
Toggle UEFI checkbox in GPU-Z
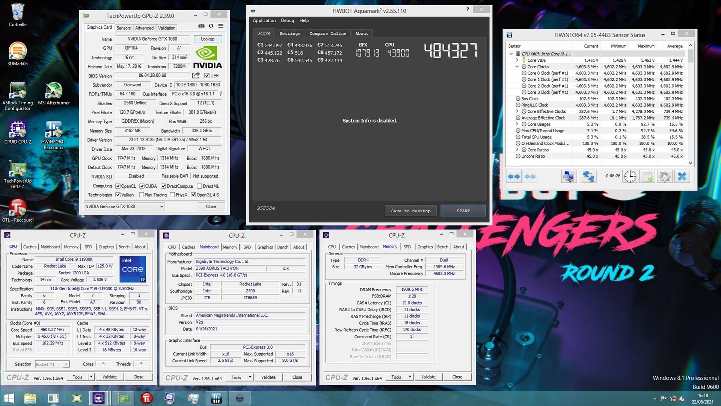(x=207, y=76)
